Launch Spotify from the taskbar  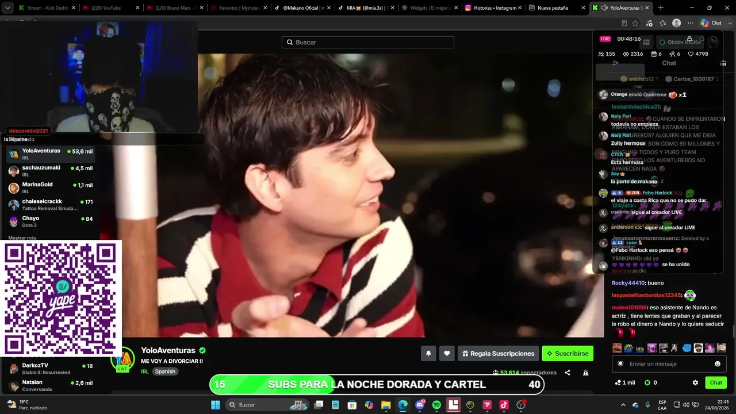point(436,405)
